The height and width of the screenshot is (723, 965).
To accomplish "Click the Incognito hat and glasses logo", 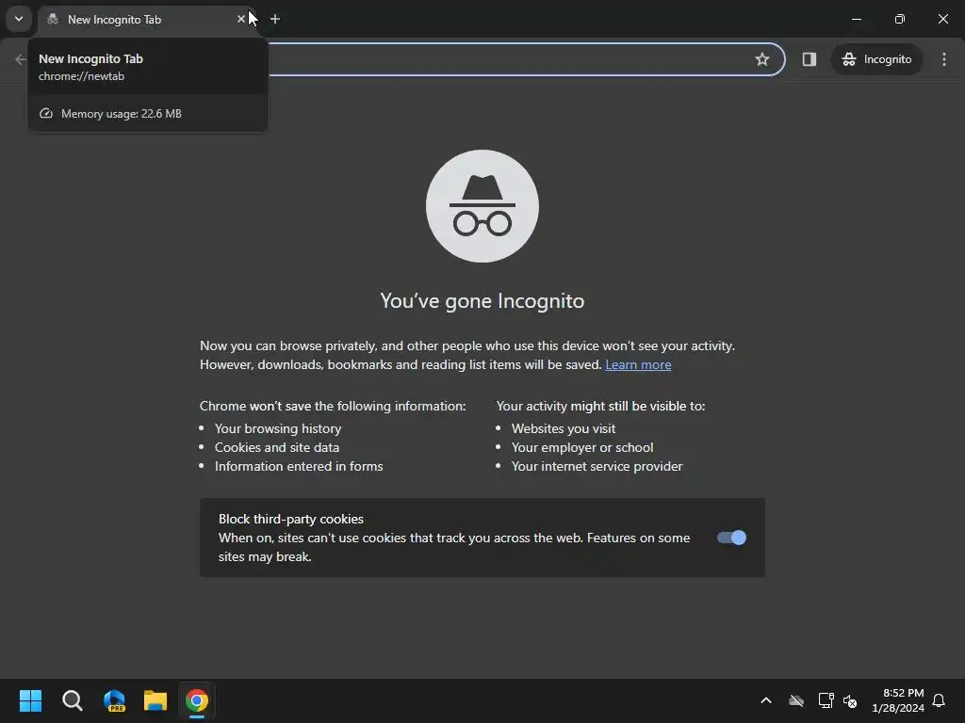I will point(482,206).
